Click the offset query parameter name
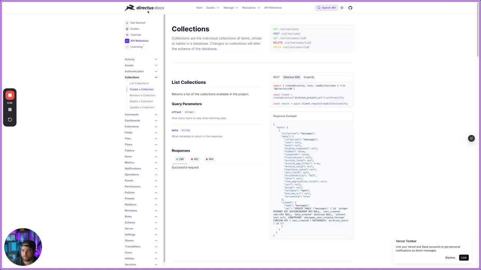 coord(176,112)
